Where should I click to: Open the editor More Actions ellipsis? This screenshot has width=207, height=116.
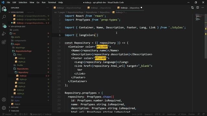click(x=203, y=8)
